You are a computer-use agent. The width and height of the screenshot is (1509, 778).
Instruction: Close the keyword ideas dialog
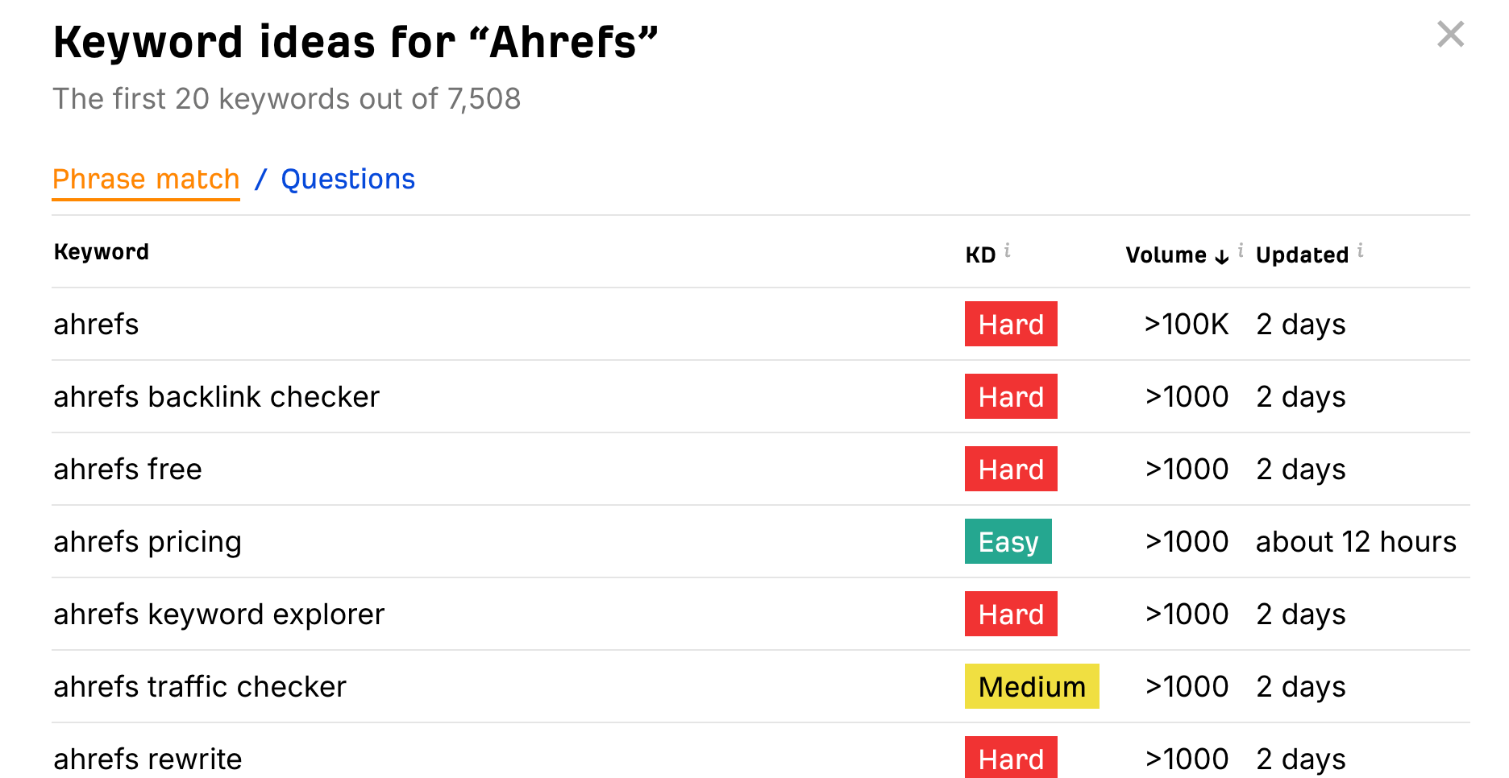[x=1450, y=34]
